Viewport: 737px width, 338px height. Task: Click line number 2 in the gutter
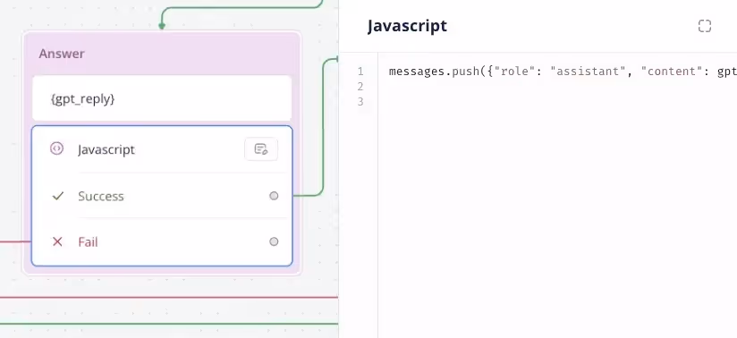360,87
